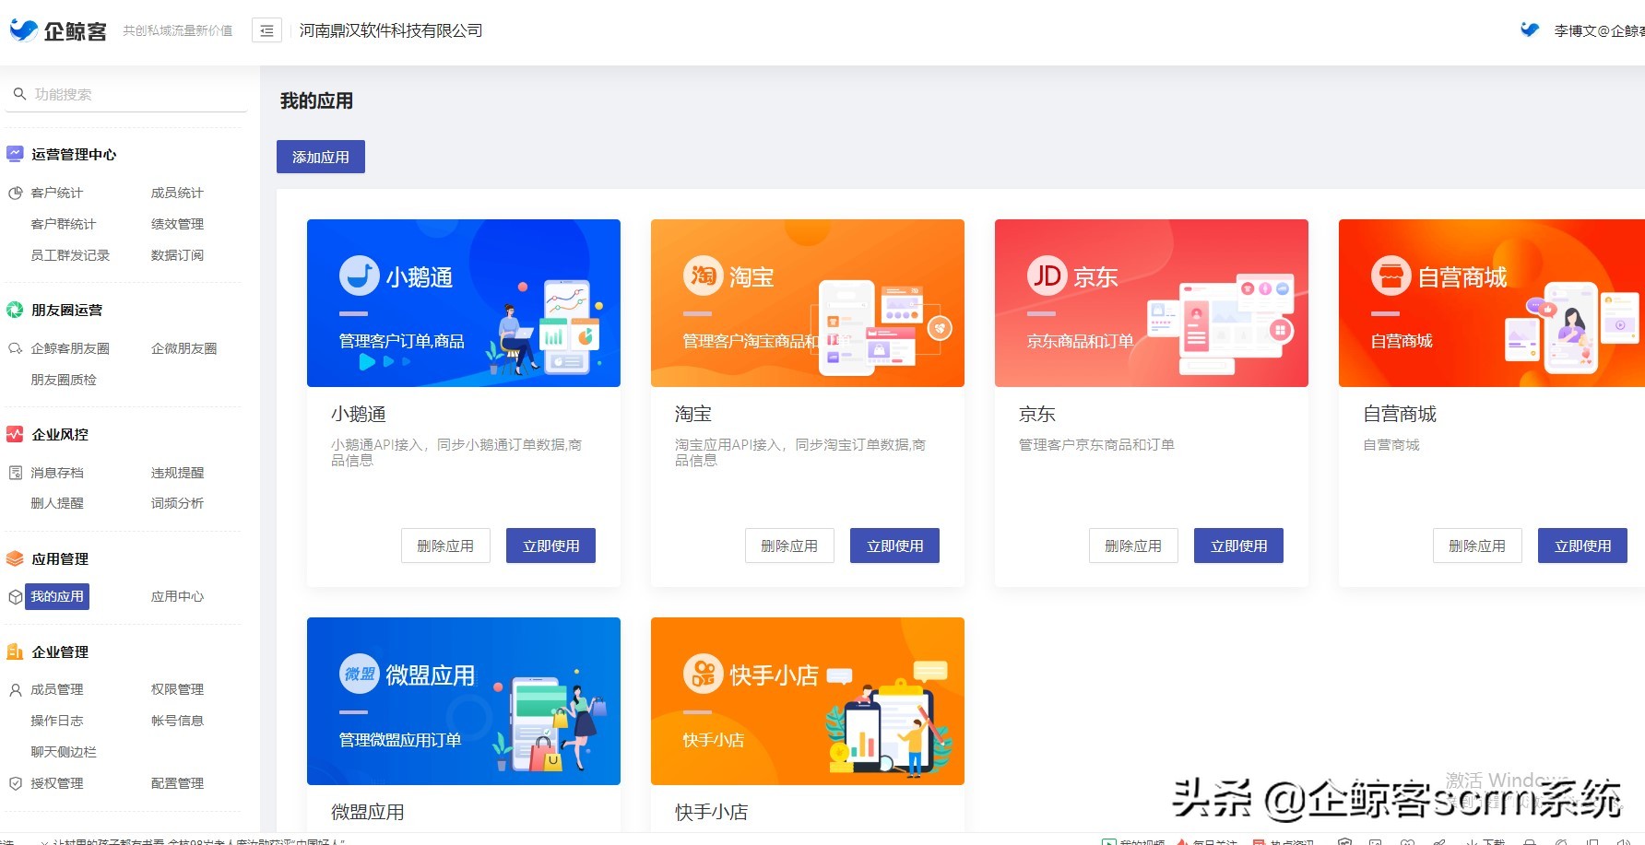1645x845 pixels.
Task: Click the search magnifier icon in sidebar
Action: (19, 94)
